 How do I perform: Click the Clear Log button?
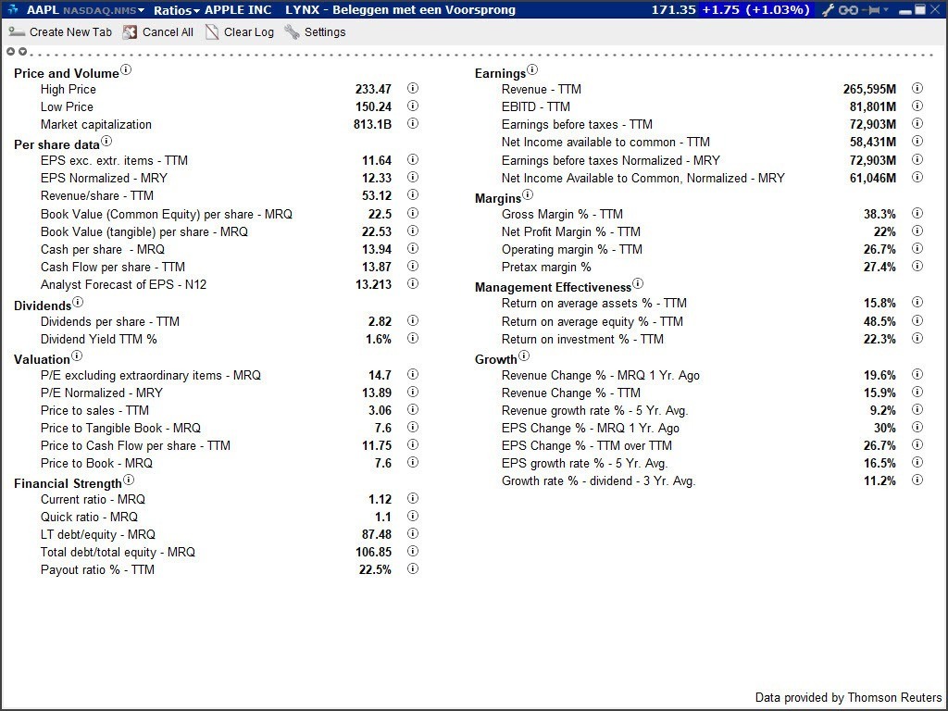coord(240,32)
